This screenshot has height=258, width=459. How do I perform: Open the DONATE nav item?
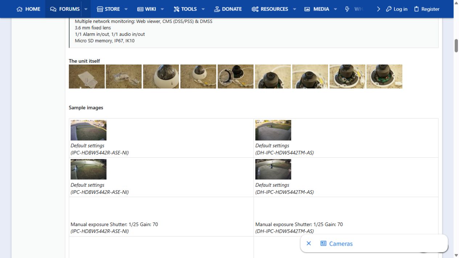(228, 9)
